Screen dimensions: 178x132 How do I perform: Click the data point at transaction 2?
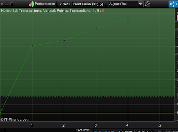pos(64,40)
